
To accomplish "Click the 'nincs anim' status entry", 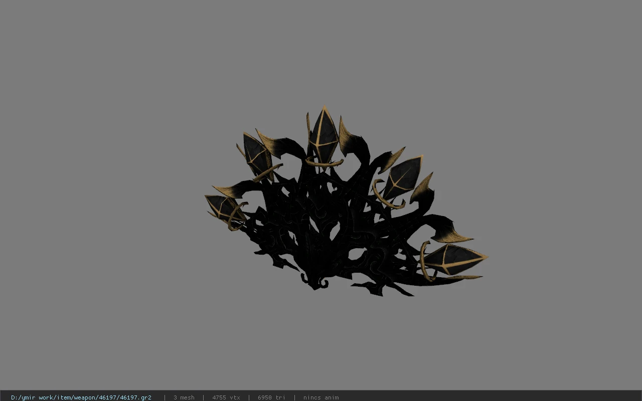I will (x=321, y=397).
